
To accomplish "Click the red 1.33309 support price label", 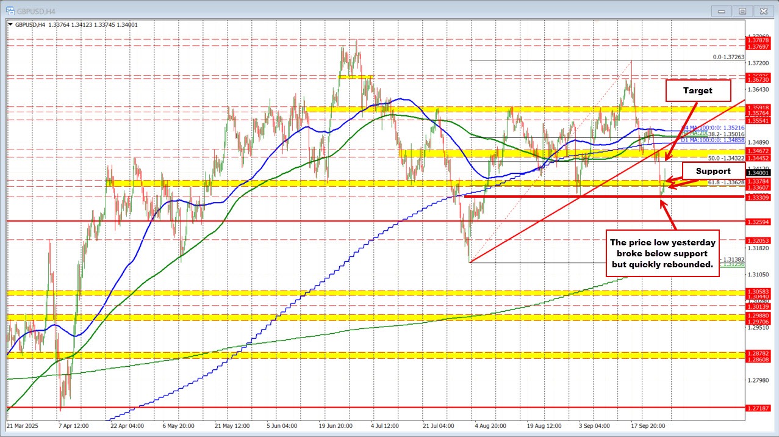I will coord(759,197).
